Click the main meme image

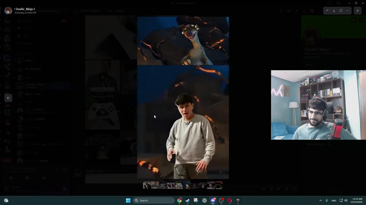coord(183,98)
